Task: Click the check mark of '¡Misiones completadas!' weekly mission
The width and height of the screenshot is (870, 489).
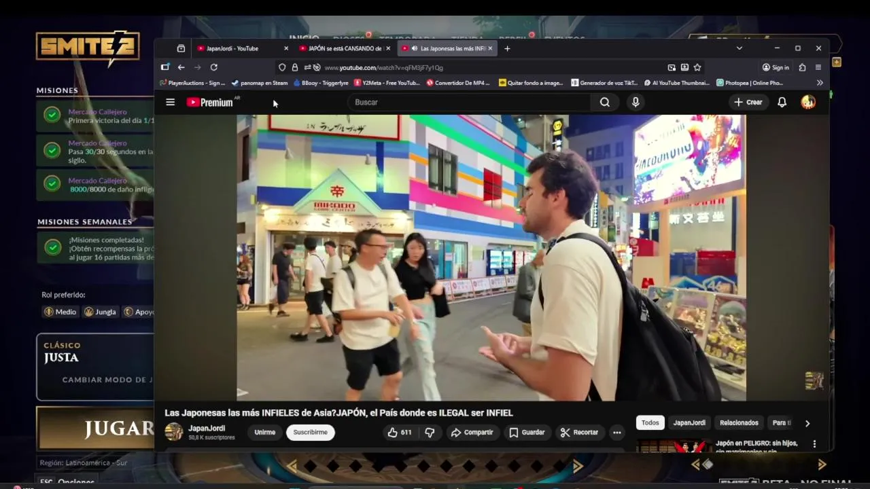Action: coord(52,248)
